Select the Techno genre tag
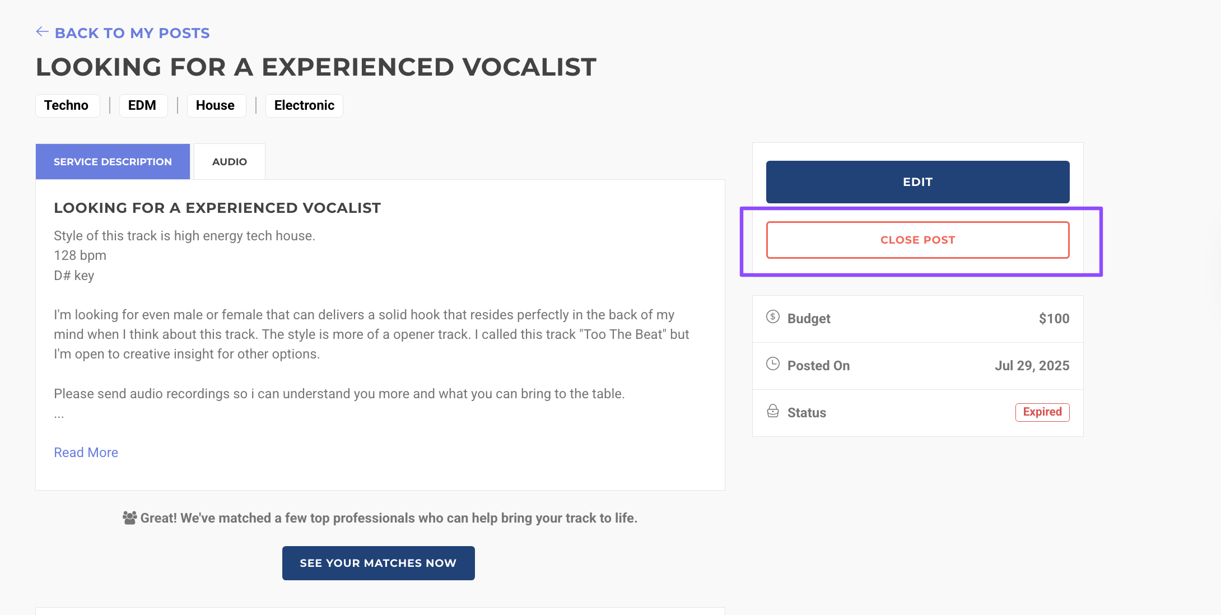 (67, 106)
